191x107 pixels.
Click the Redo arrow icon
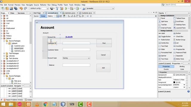point(25,8)
